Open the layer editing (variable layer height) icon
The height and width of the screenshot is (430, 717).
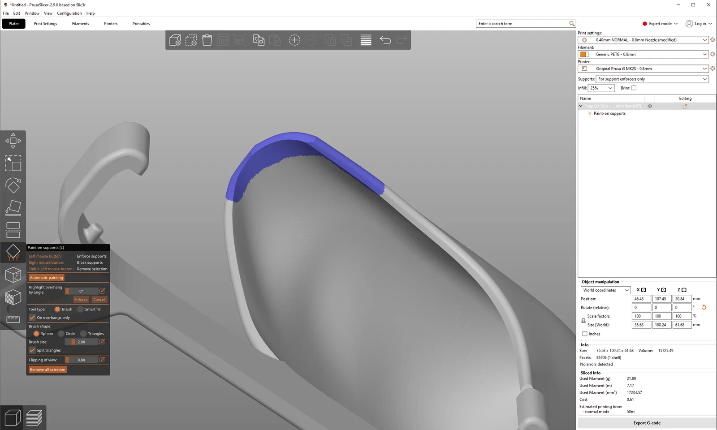[366, 40]
